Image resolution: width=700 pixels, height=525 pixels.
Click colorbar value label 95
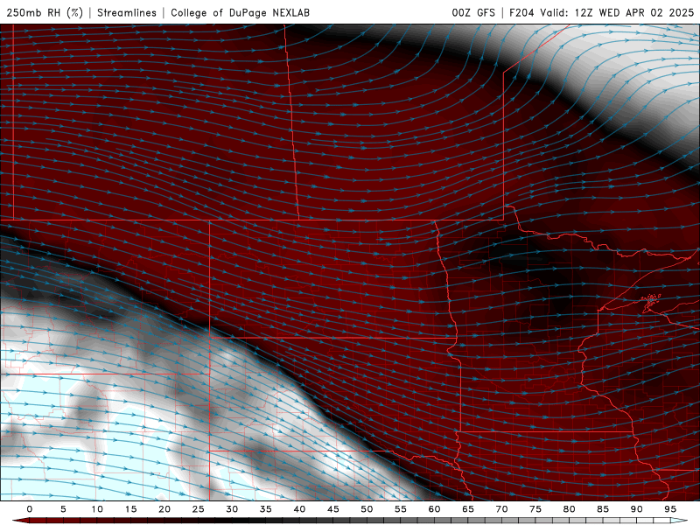tap(670, 509)
